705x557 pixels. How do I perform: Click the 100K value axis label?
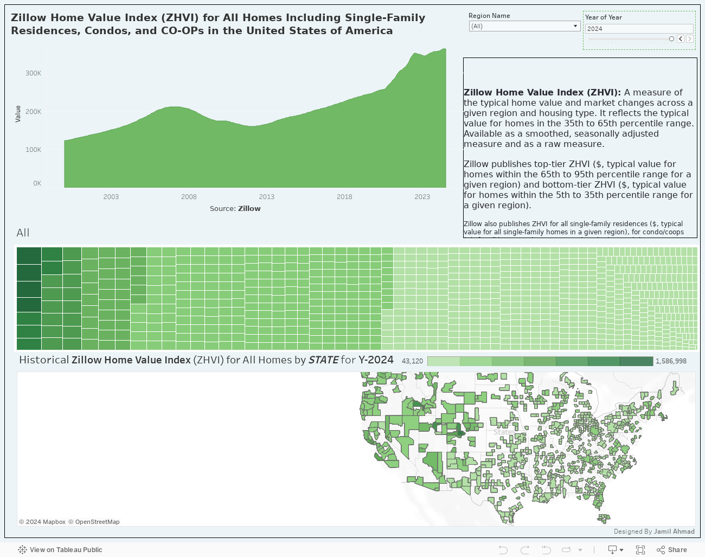[x=33, y=150]
